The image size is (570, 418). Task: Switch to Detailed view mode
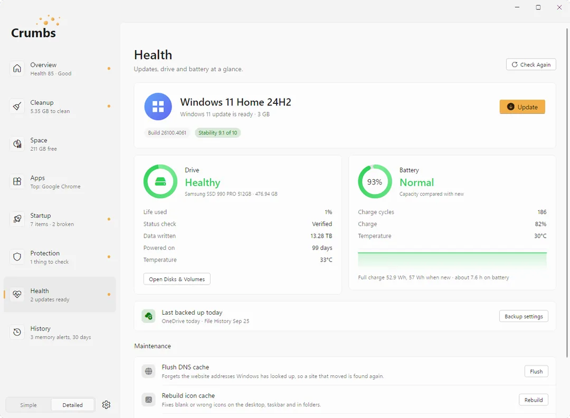coord(73,405)
